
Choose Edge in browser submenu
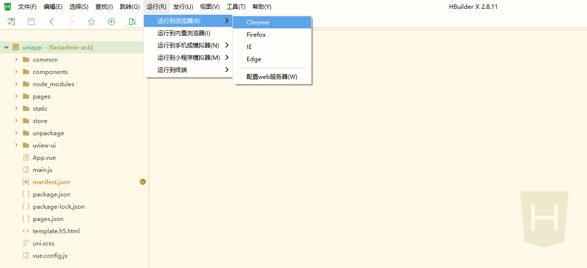[x=272, y=59]
